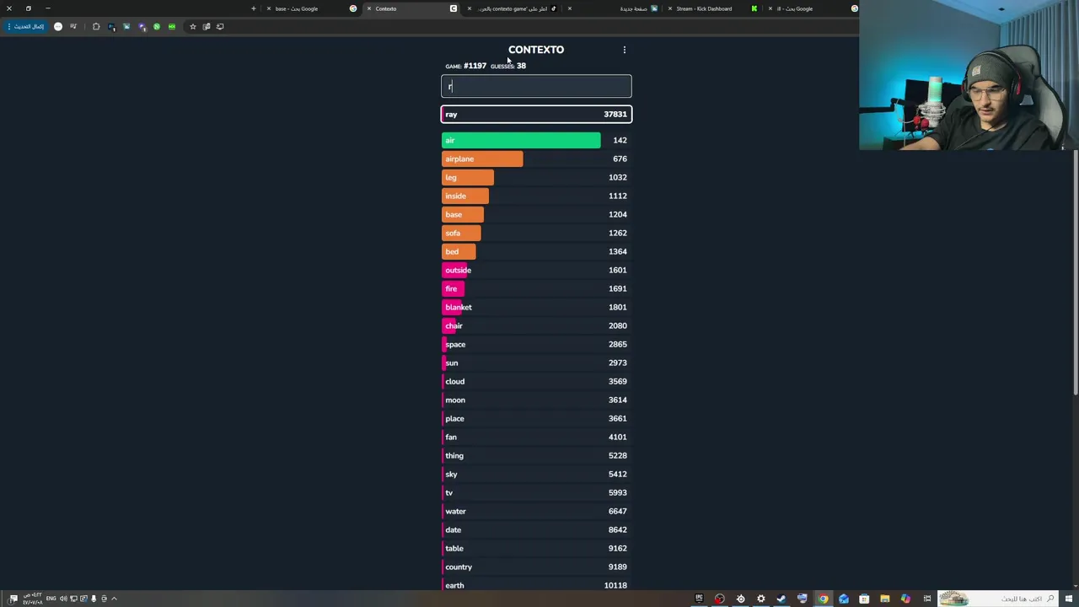Click the Chrome update button in toolbar
Screen dimensions: 1079x607
pos(24,26)
